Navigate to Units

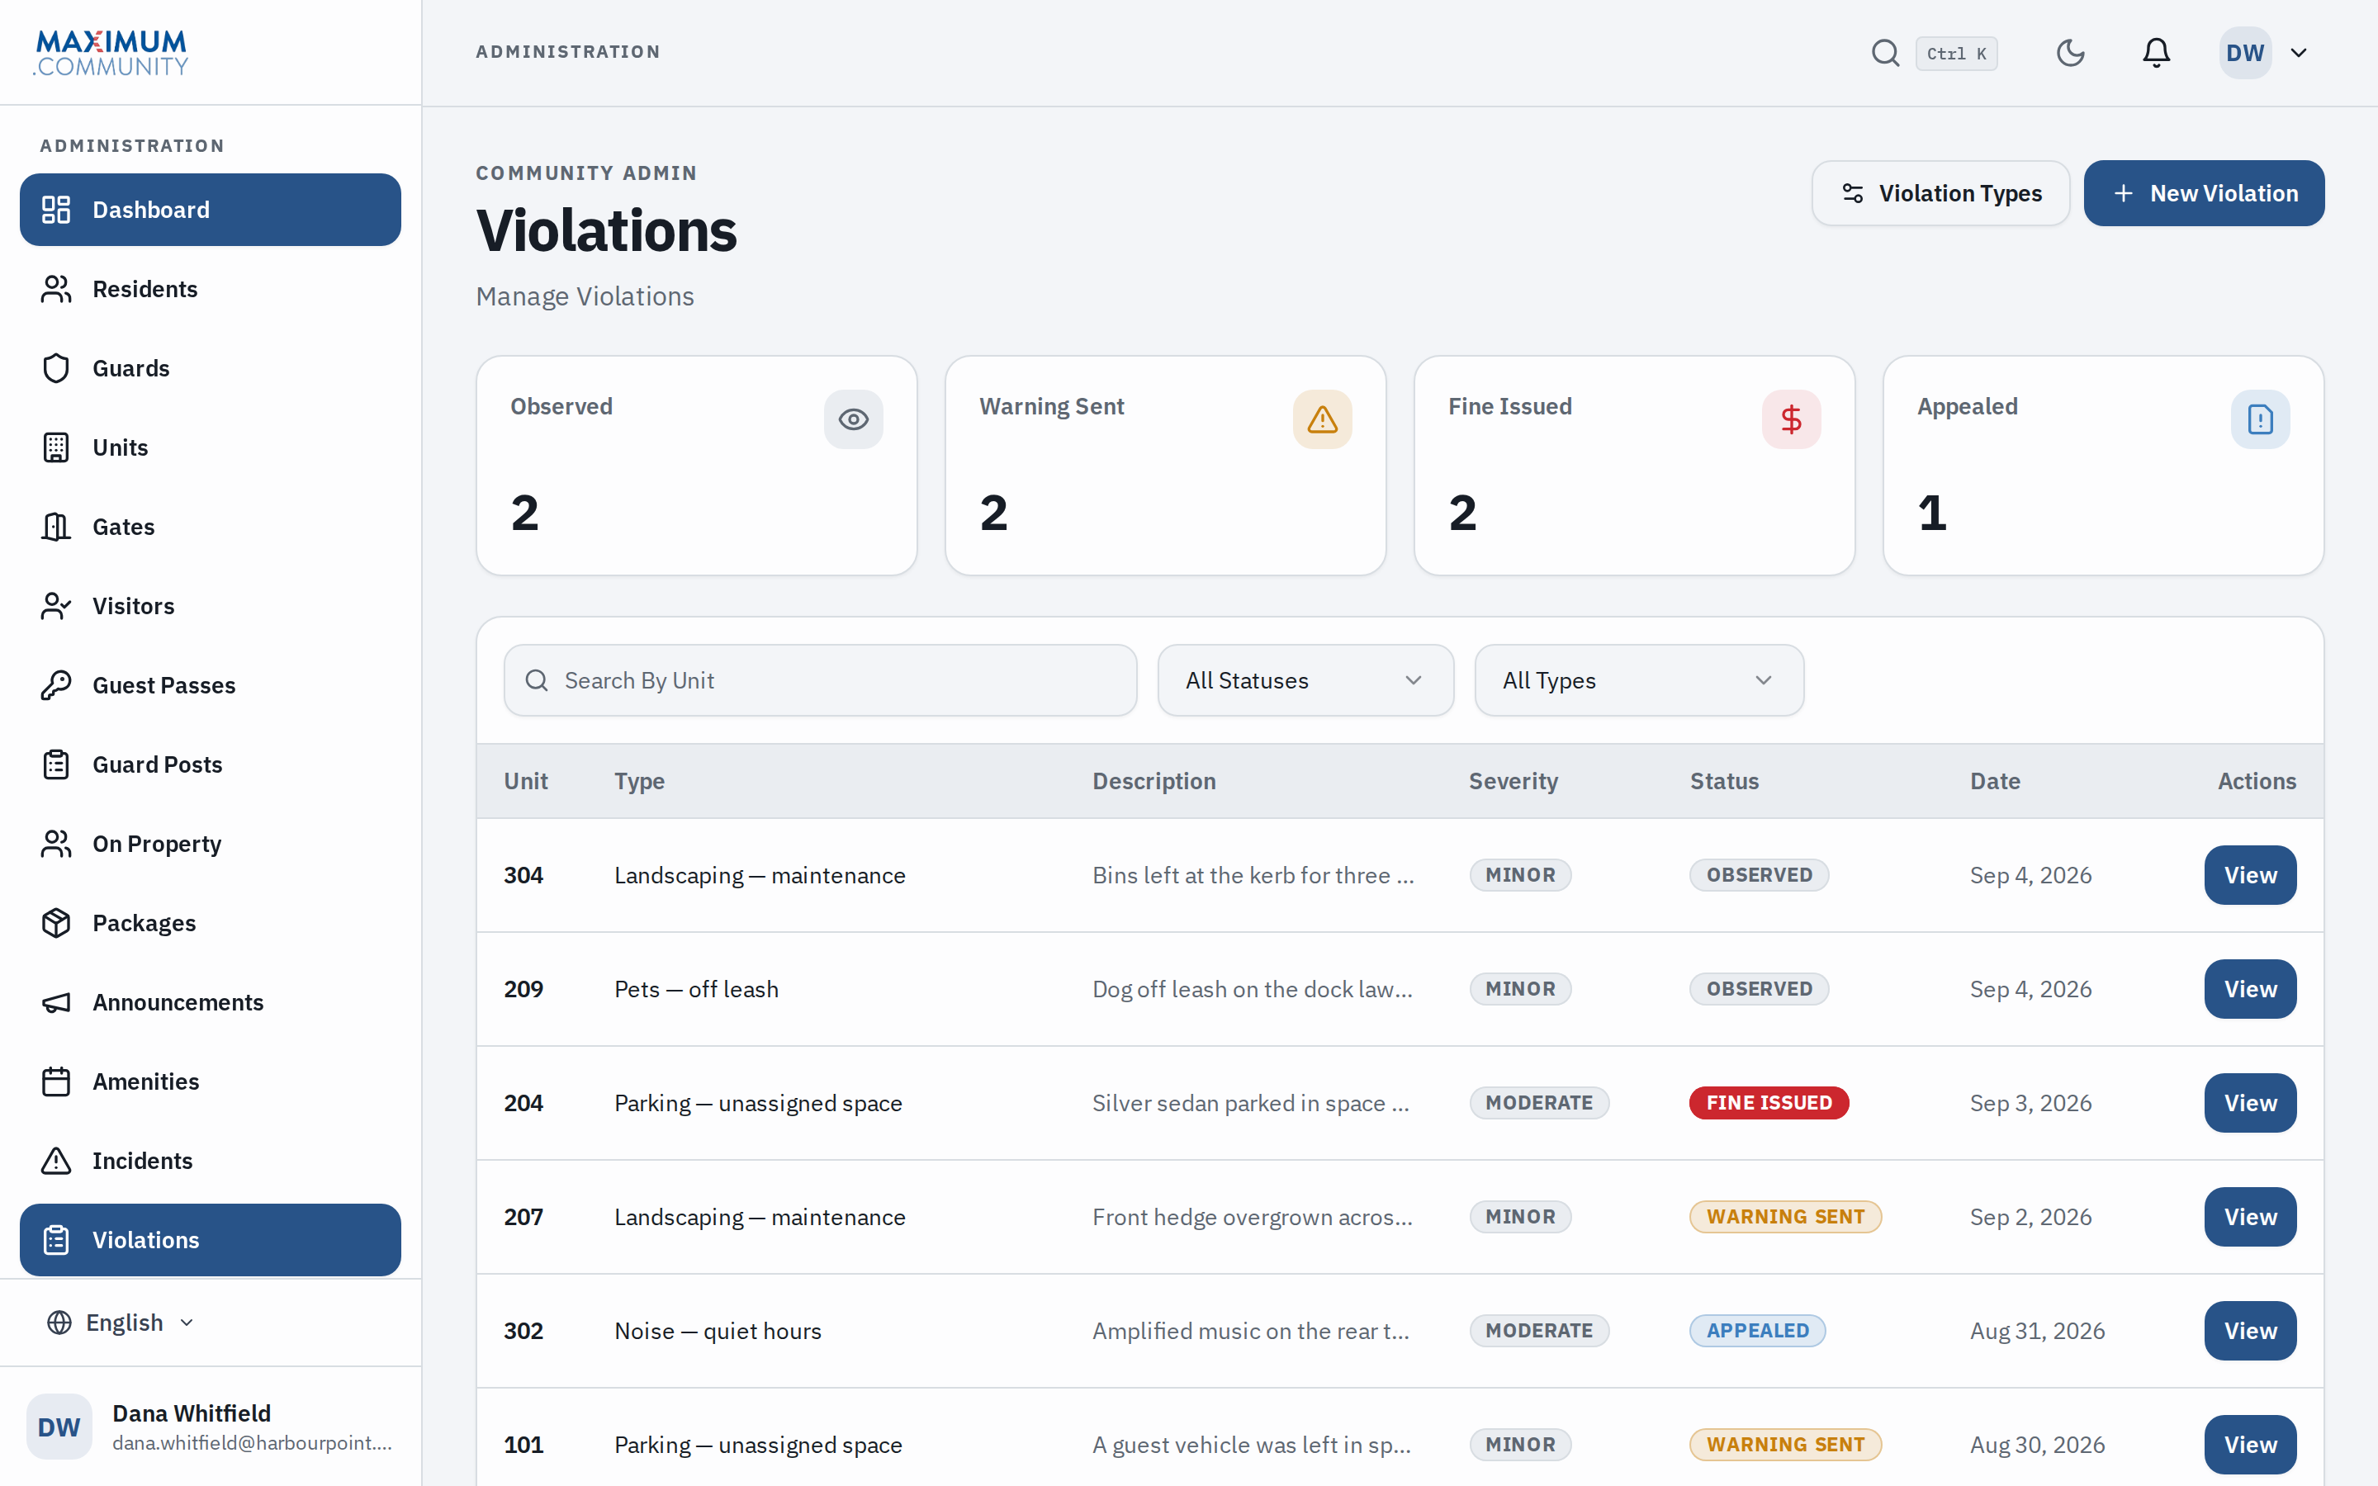[x=211, y=447]
